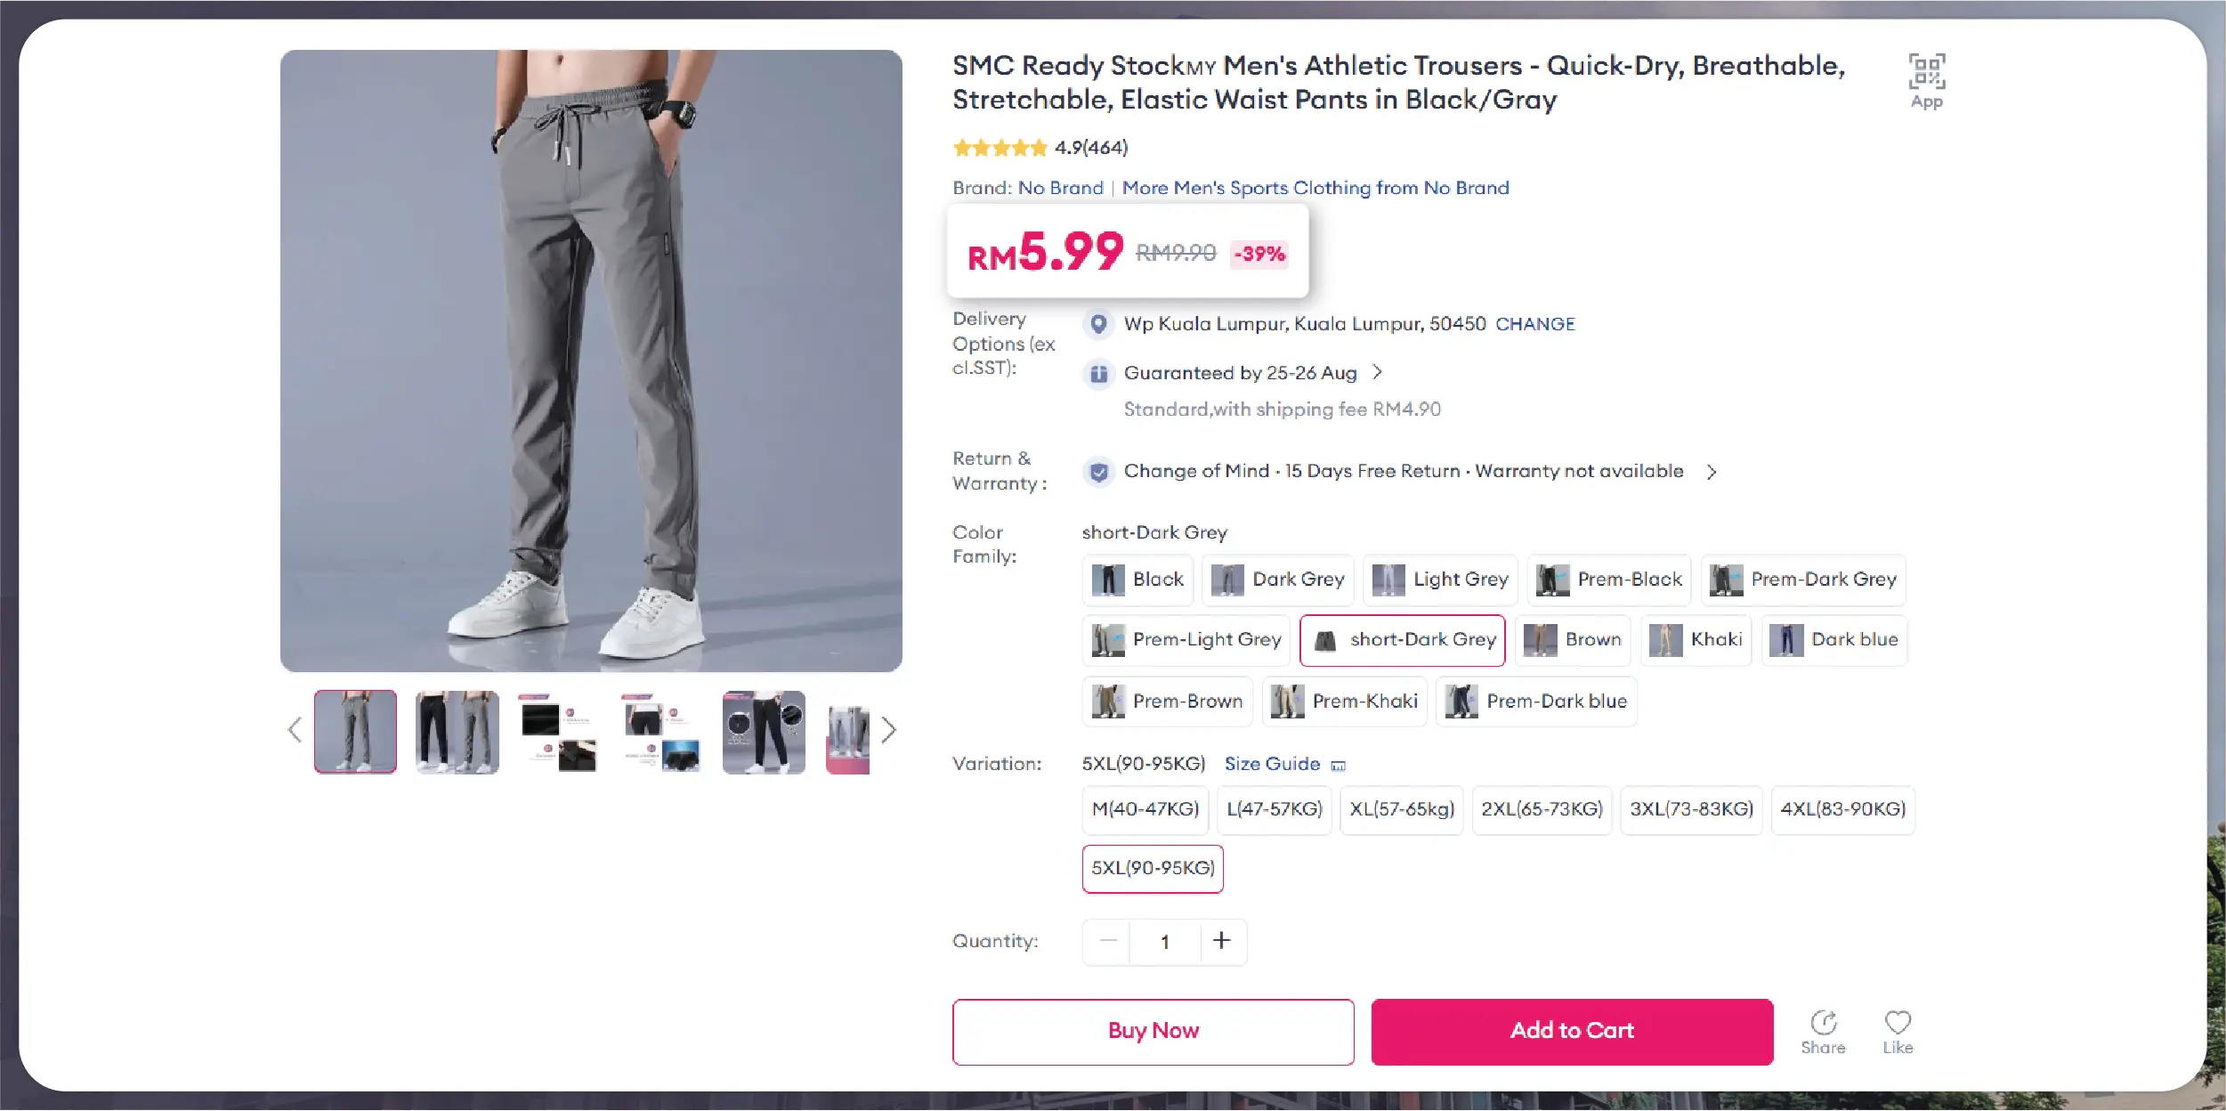Click CHANGE to update delivery address
The width and height of the screenshot is (2226, 1111).
(1534, 324)
